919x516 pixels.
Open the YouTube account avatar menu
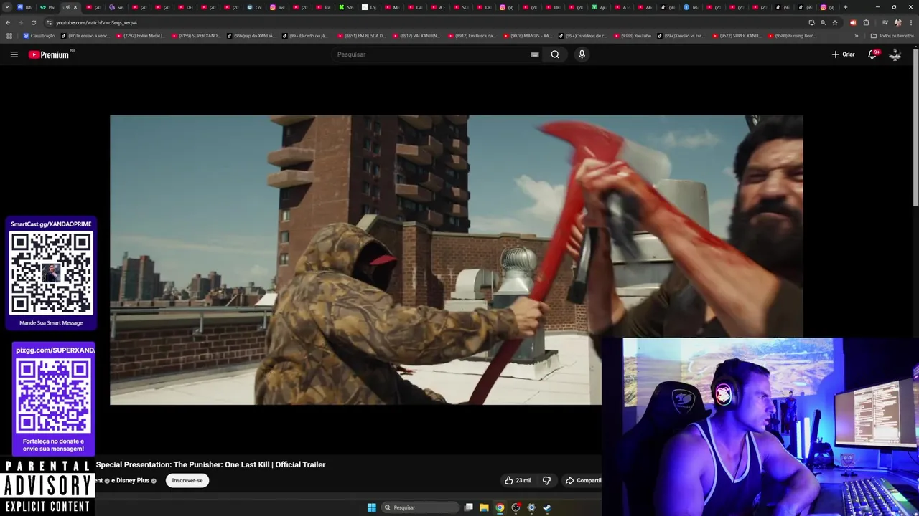pyautogui.click(x=895, y=54)
